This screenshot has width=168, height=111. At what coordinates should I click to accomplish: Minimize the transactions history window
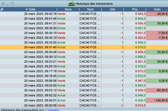tap(8, 4)
